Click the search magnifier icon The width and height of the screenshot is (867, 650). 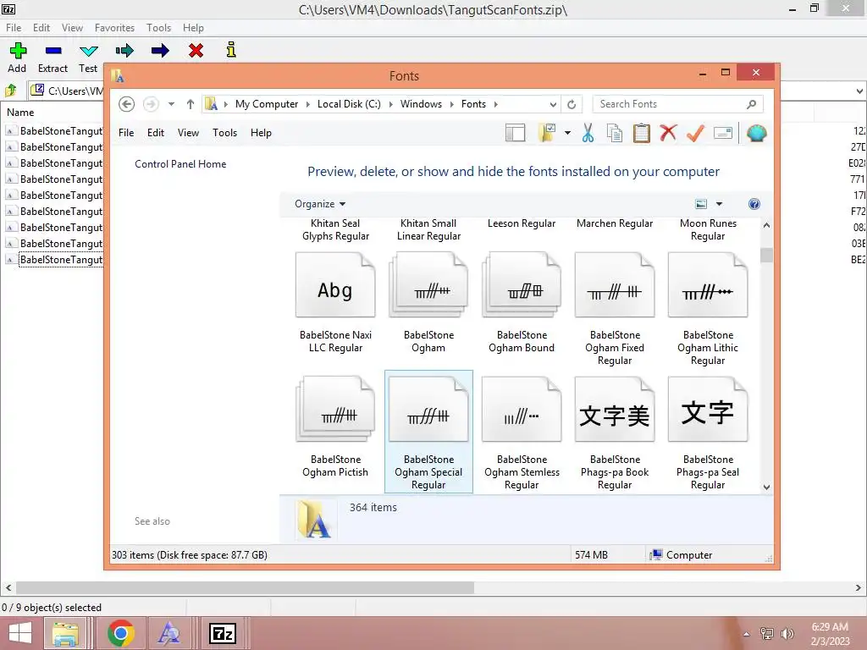[751, 104]
